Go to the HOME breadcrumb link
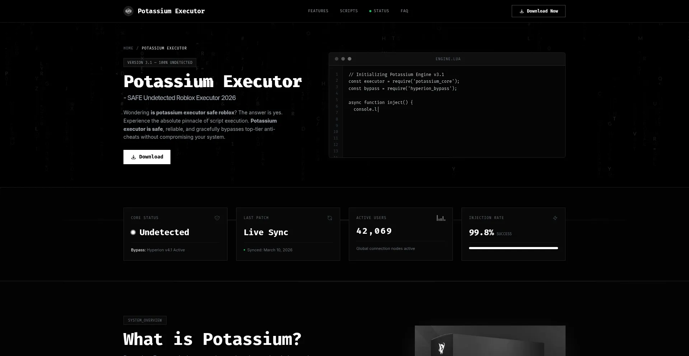The width and height of the screenshot is (689, 356). tap(128, 48)
